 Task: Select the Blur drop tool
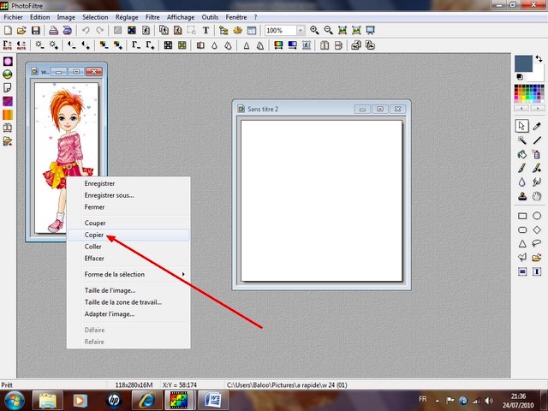(522, 182)
